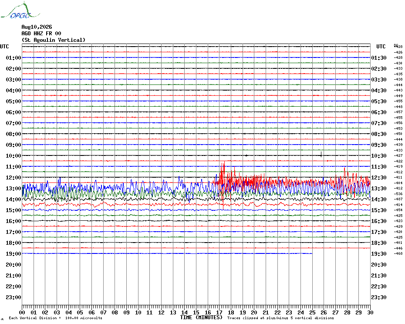
Task: Click the right UTC axis header
Action: coord(381,47)
